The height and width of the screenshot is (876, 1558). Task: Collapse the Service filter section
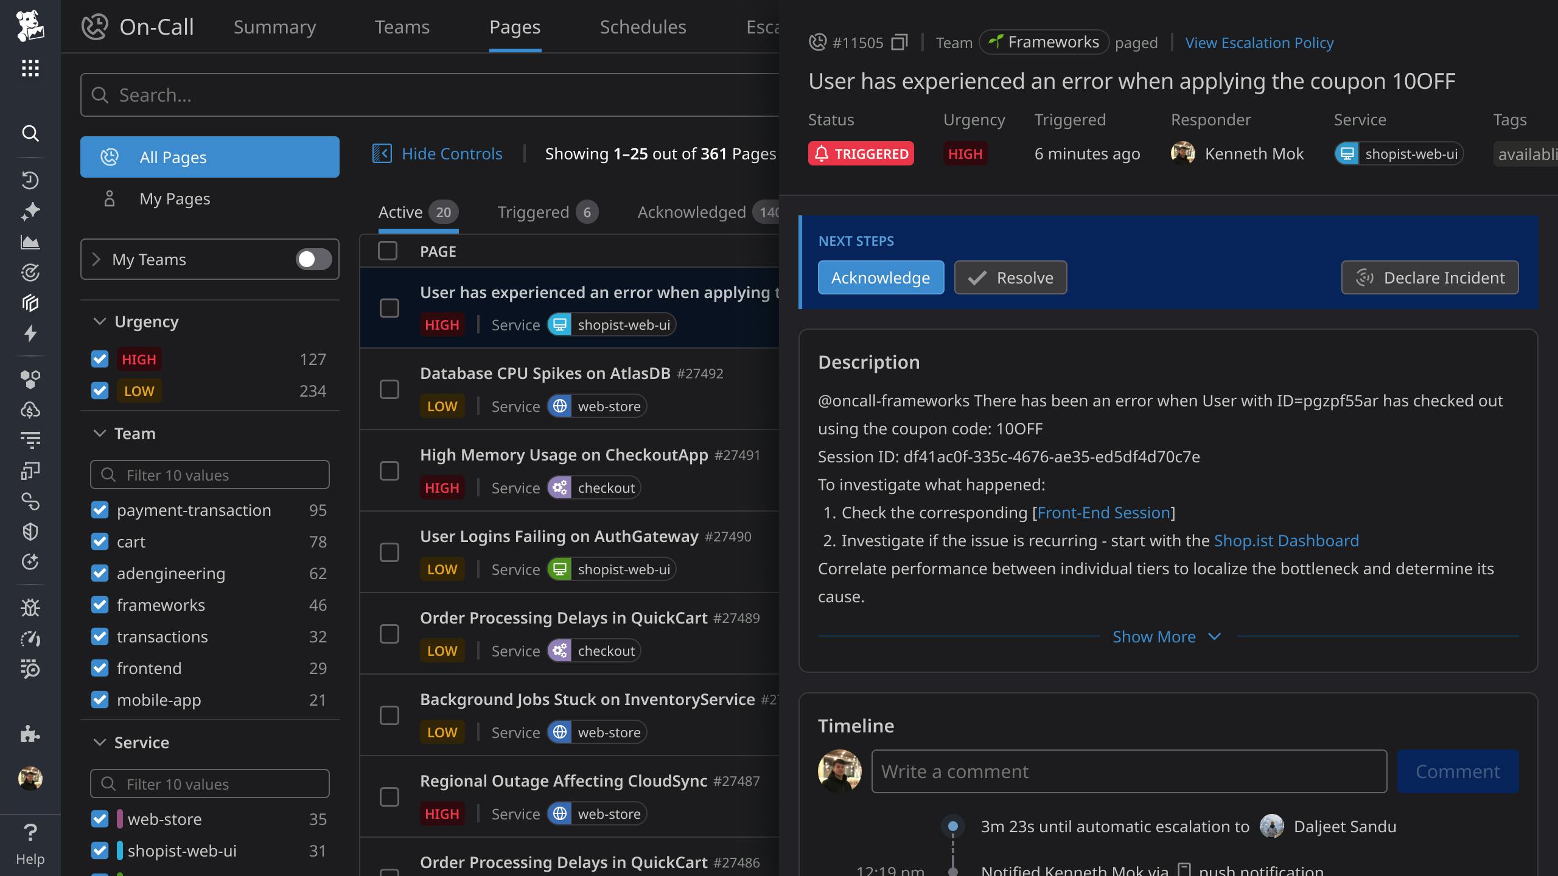coord(100,742)
